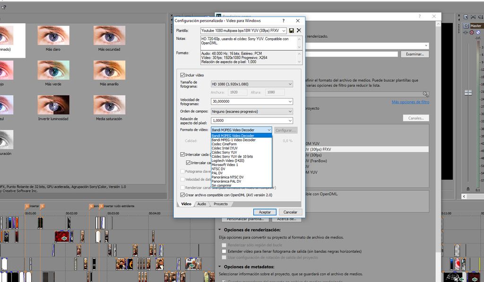Click the Aceptar button
Screen dimensions: 484x282
265,212
